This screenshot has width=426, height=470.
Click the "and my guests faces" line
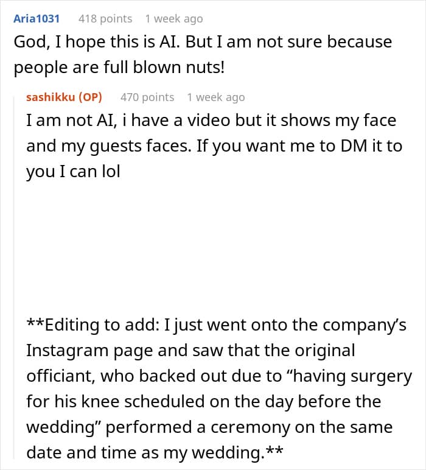click(214, 146)
